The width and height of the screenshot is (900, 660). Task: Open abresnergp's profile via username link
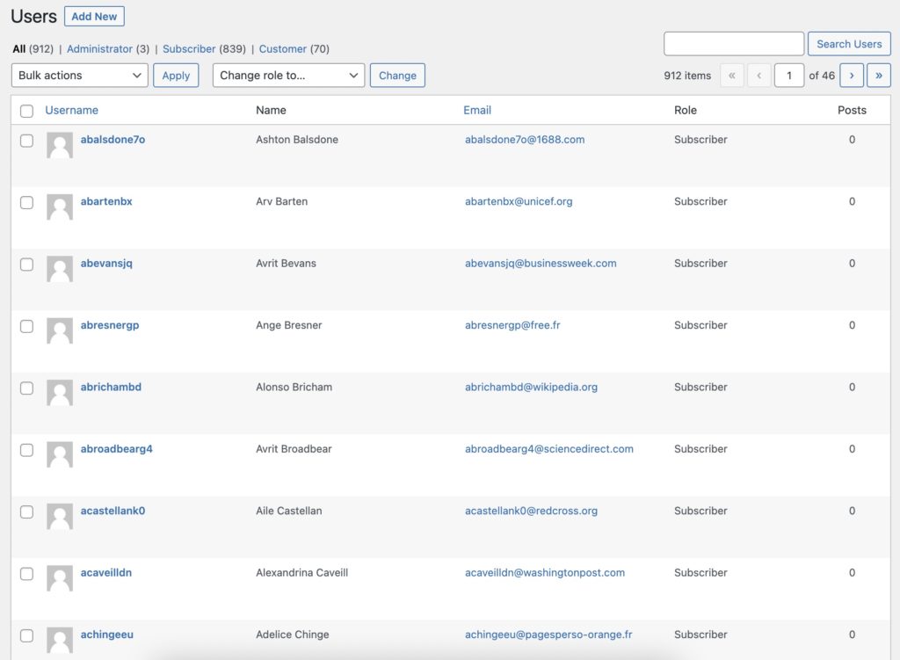coord(109,325)
